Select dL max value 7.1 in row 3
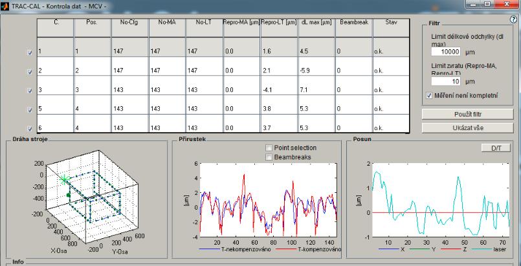521x266 pixels. tap(304, 90)
